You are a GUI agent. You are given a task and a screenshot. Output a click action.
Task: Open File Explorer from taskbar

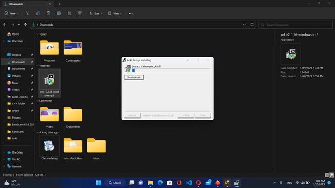pyautogui.click(x=150, y=183)
